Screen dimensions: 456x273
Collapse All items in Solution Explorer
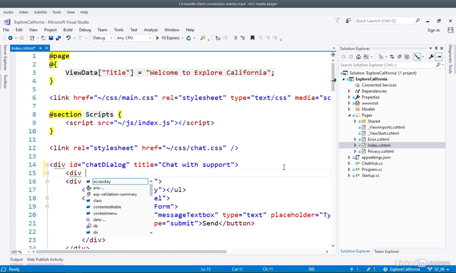click(399, 57)
